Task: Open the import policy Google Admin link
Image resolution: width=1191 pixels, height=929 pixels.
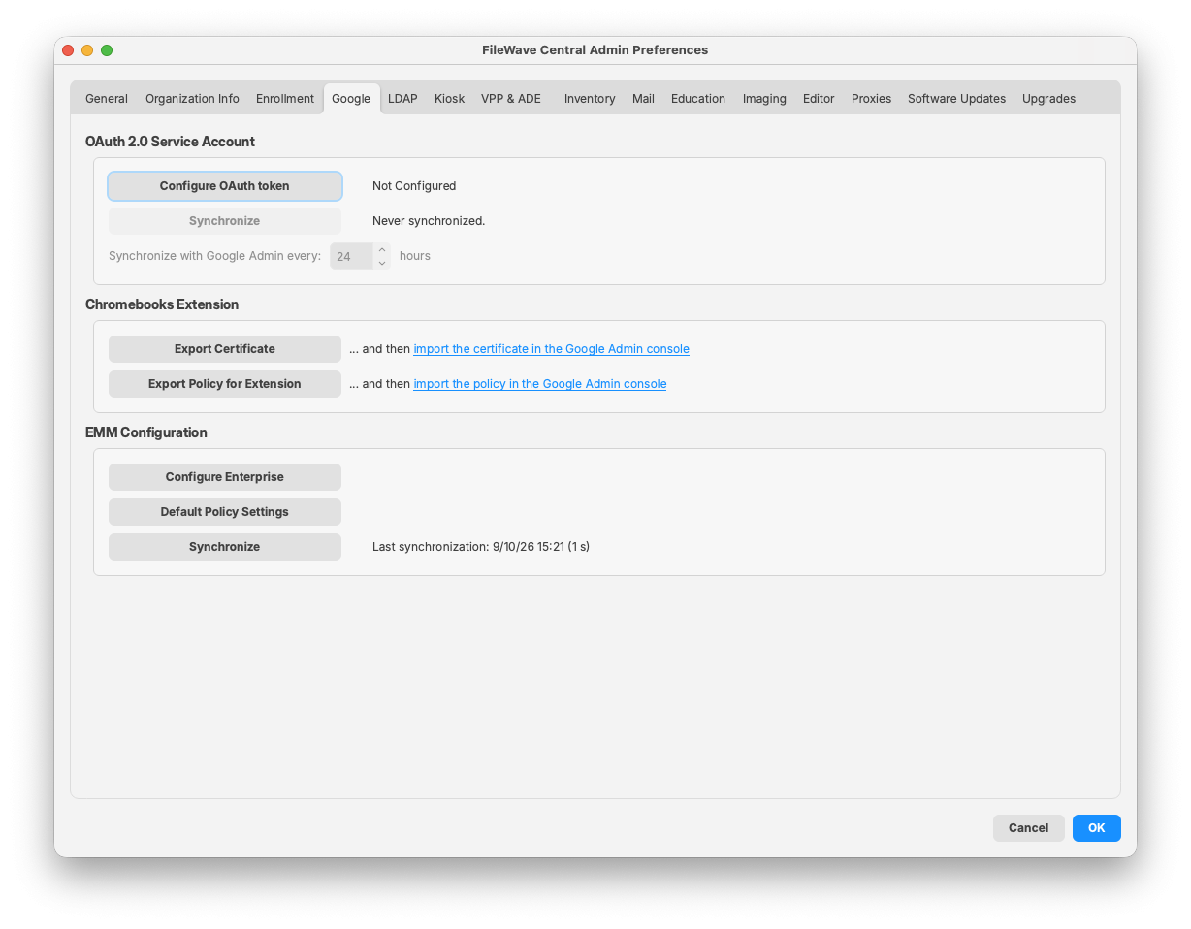Action: pos(540,384)
